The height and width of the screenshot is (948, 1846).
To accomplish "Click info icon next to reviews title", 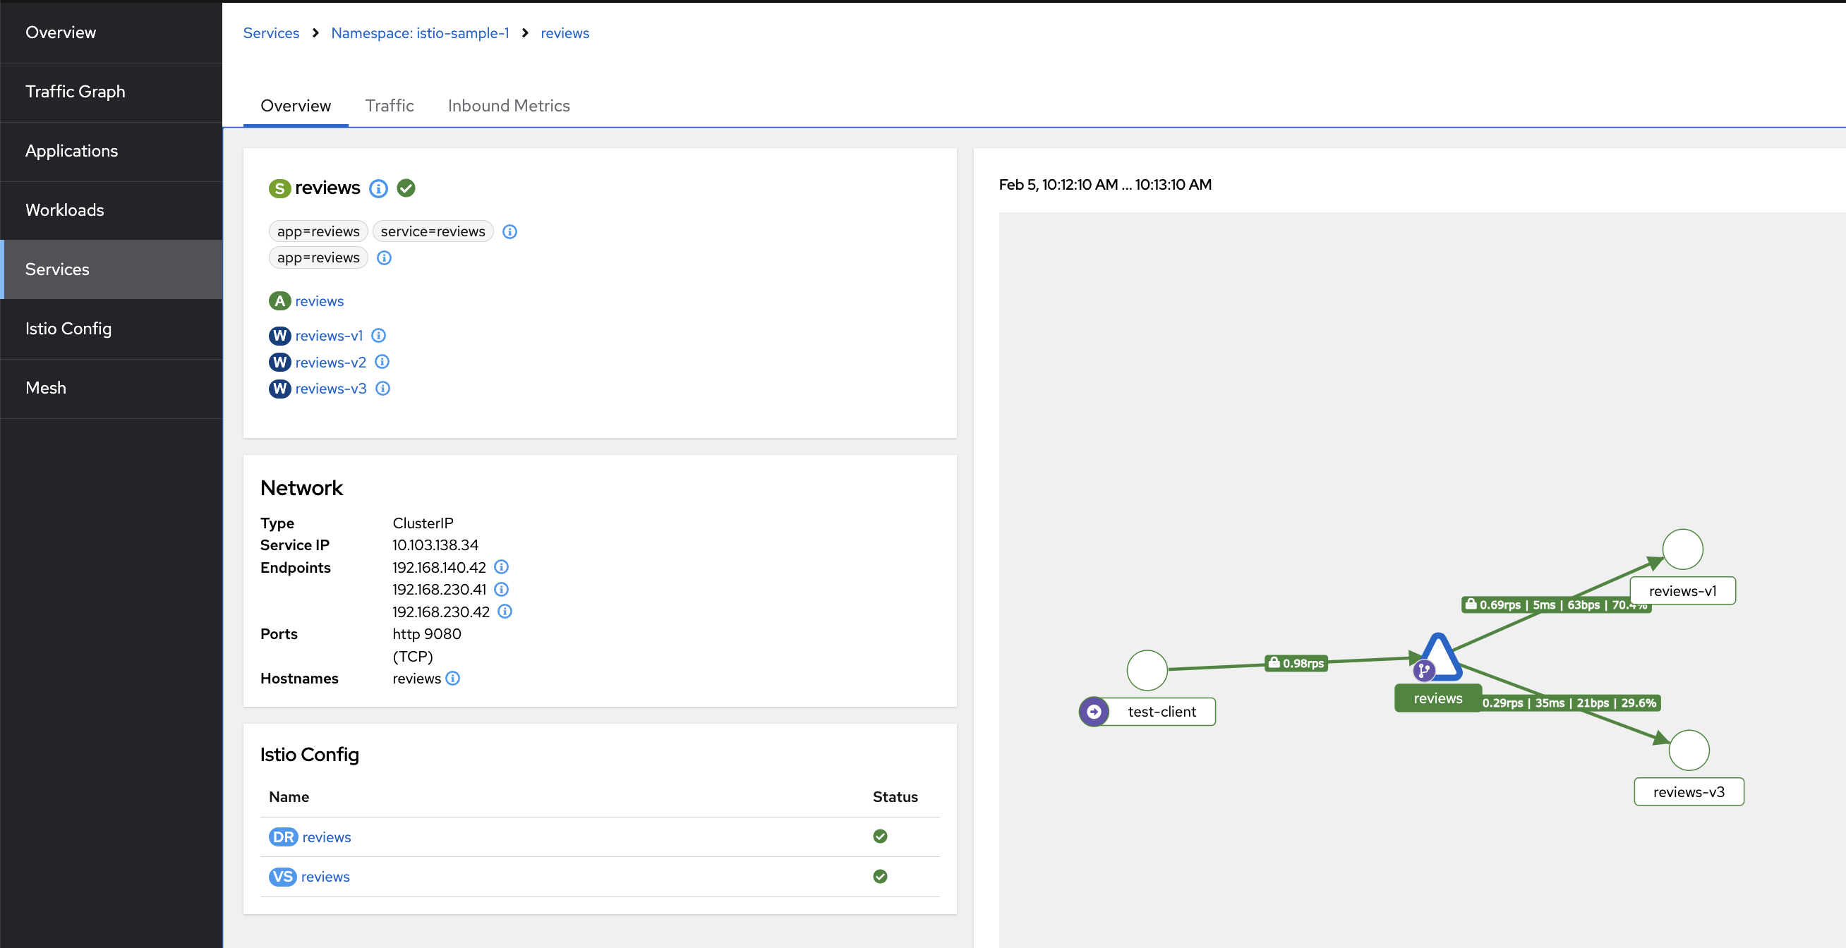I will [x=378, y=188].
